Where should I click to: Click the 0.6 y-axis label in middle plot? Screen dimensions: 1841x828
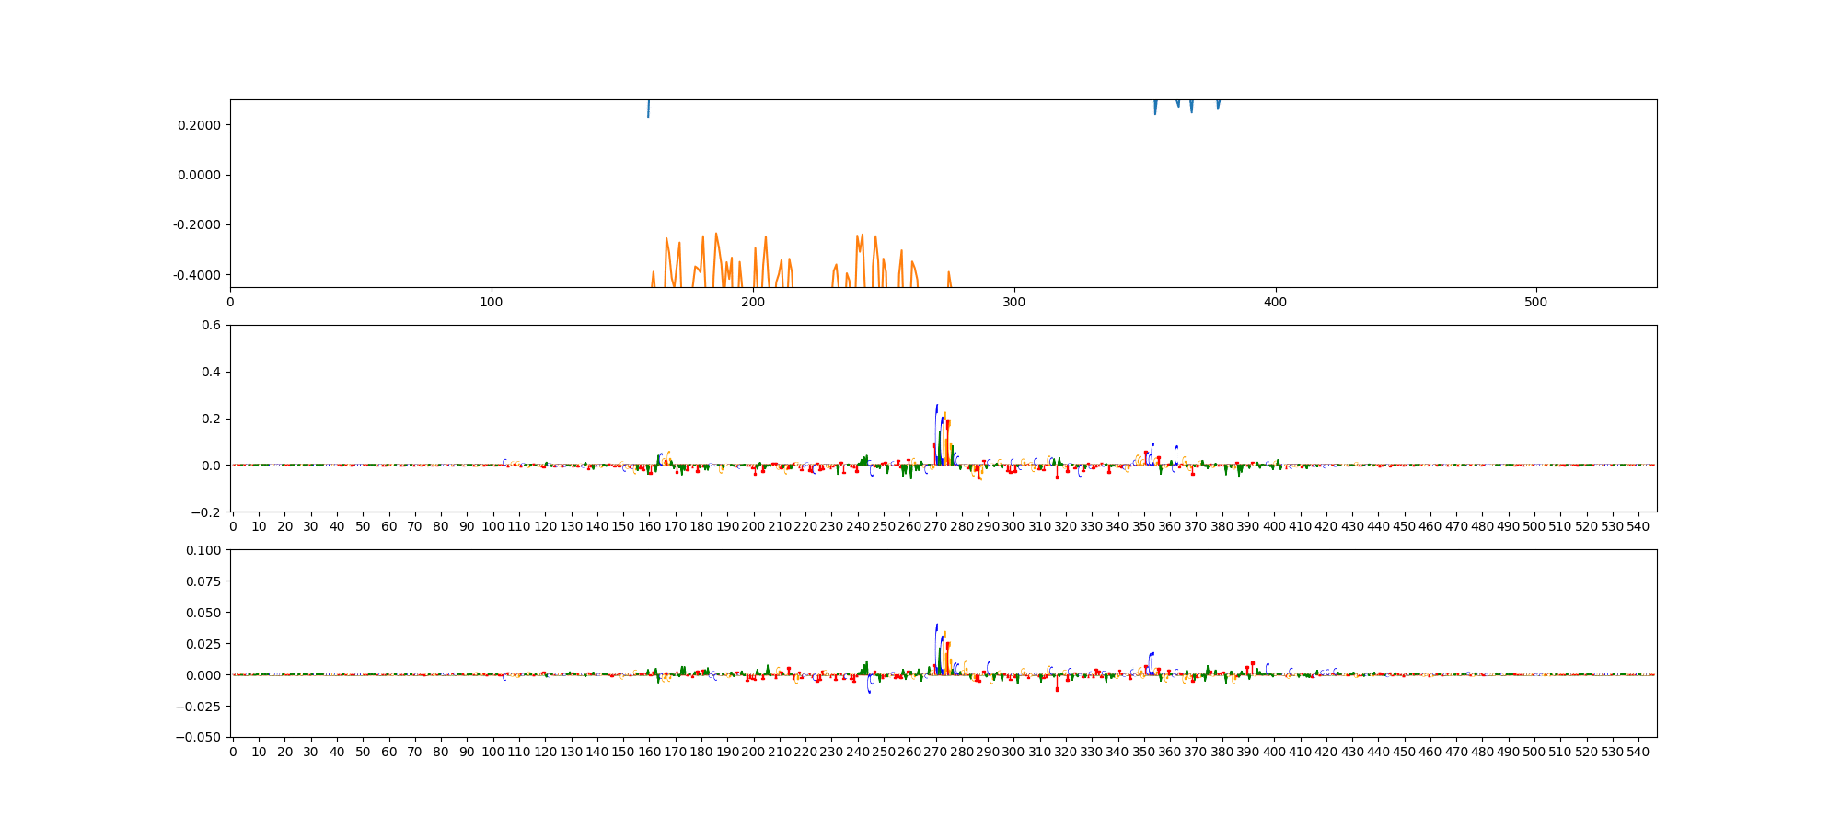click(x=212, y=325)
